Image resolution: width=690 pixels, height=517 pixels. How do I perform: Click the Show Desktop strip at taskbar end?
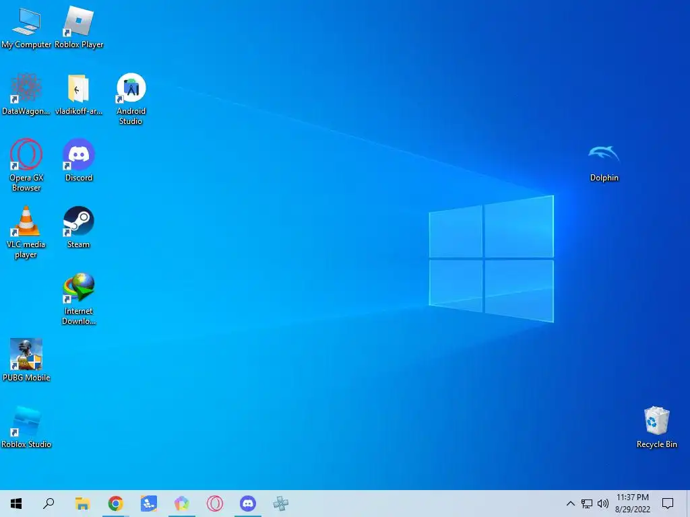pyautogui.click(x=687, y=504)
